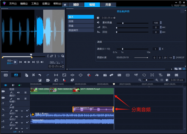Viewport: 187px width, 134px height.
Task: Toggle repeat playback loop button
Action: click(x=38, y=62)
